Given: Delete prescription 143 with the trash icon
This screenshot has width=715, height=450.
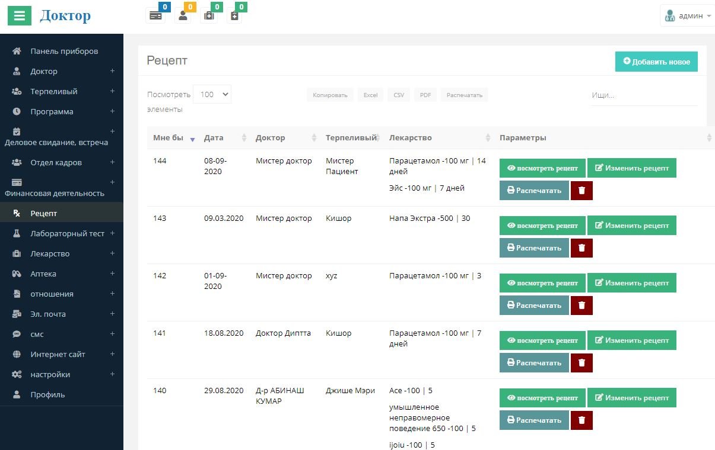Looking at the screenshot, I should [581, 248].
